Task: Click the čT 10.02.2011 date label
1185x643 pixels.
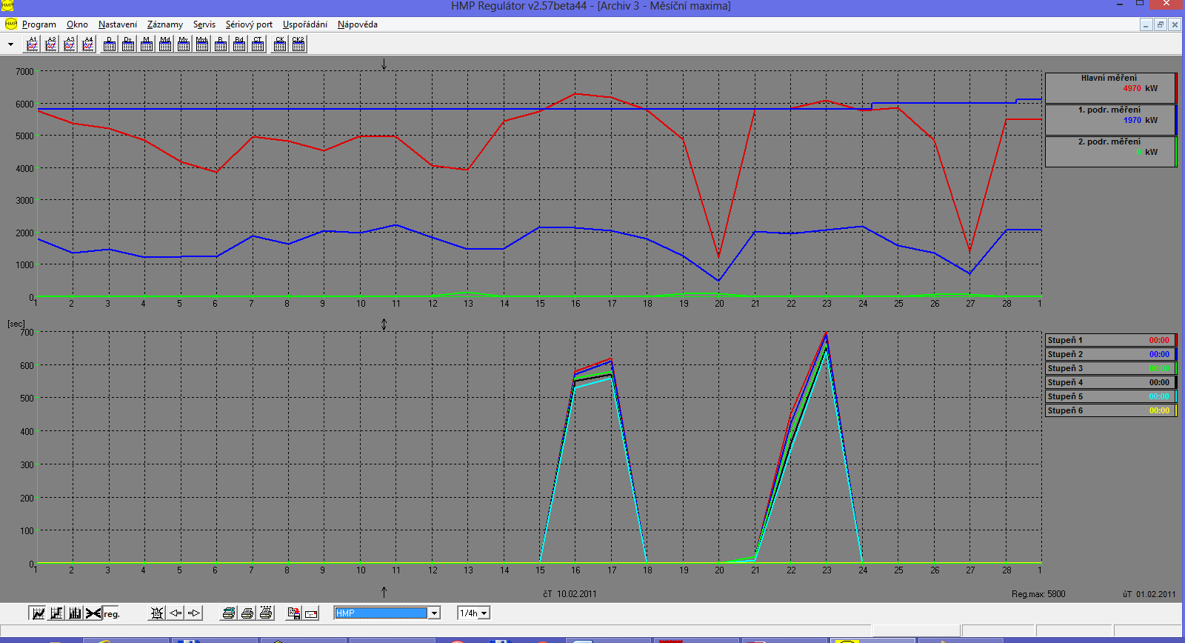Action: pyautogui.click(x=570, y=594)
